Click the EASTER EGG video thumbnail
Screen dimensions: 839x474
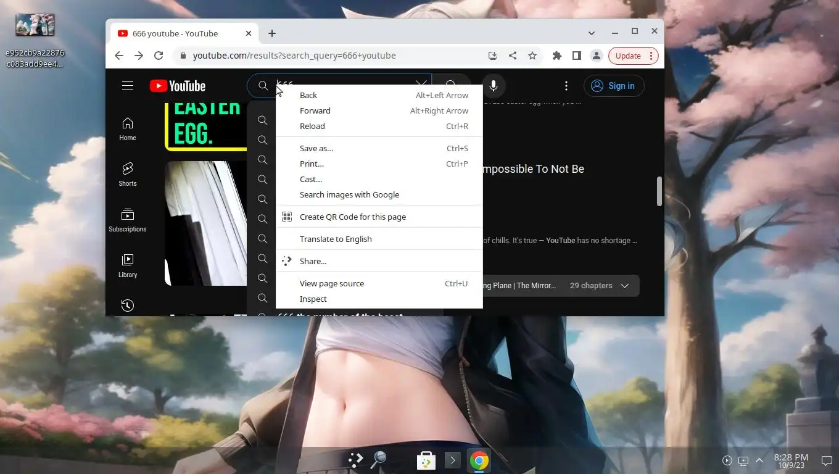205,127
